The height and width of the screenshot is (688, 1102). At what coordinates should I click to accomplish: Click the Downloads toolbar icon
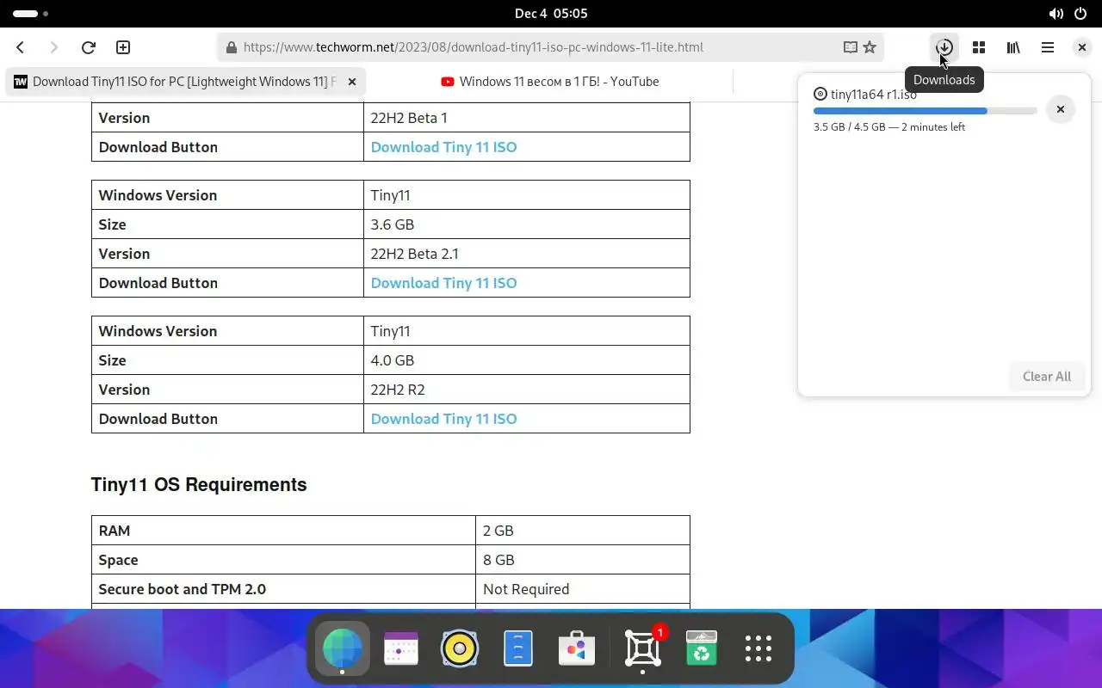(x=944, y=47)
